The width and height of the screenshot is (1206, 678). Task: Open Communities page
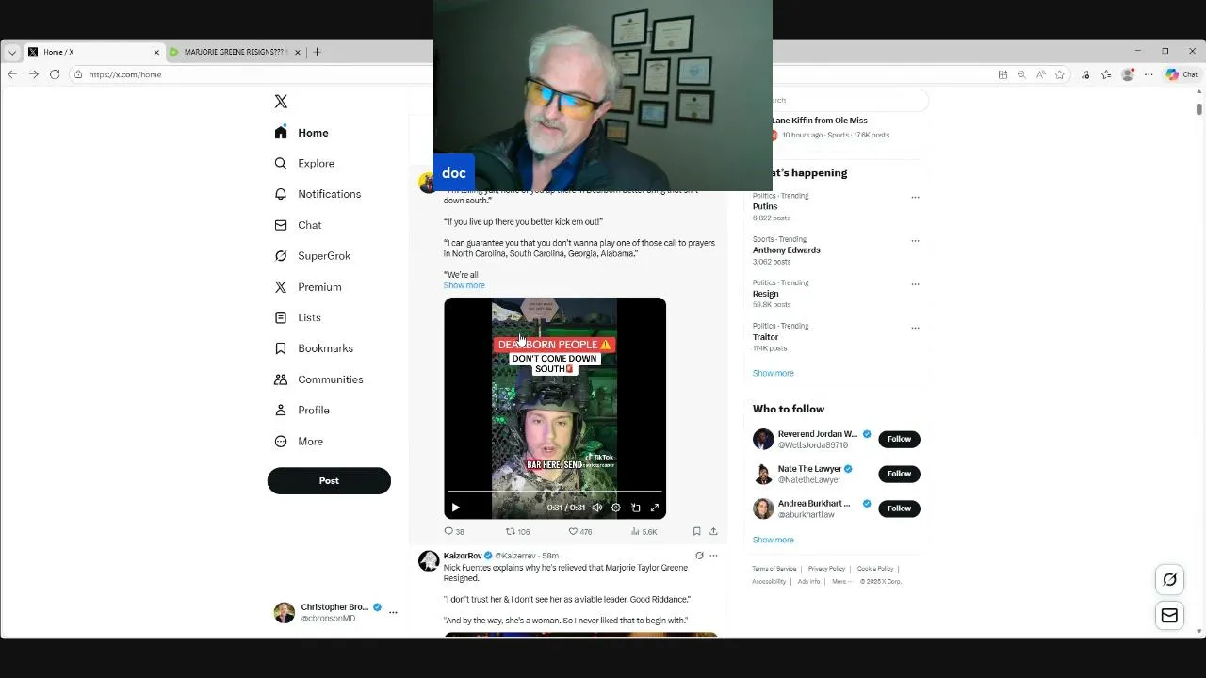pos(318,379)
